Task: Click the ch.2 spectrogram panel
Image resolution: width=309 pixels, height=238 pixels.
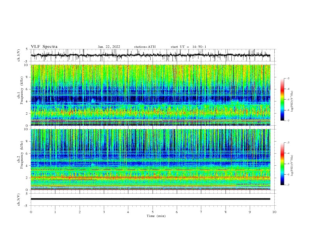Action: tap(150, 159)
